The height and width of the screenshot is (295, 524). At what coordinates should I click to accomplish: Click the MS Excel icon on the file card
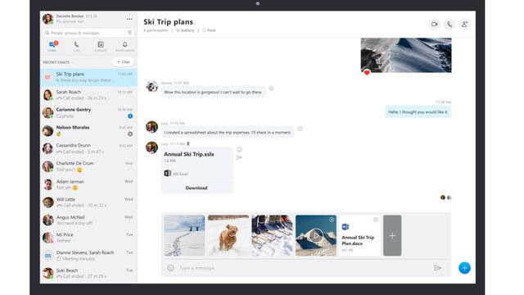tap(167, 173)
